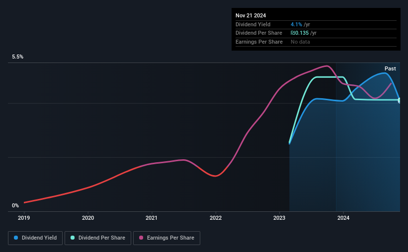Click the 4.1% dividend yield value in tooltip

pos(296,24)
